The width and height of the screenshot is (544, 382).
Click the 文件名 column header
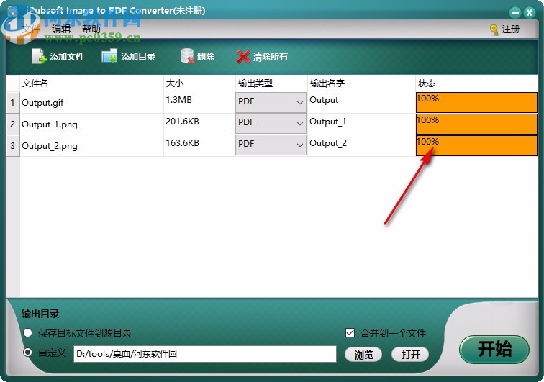coord(91,83)
